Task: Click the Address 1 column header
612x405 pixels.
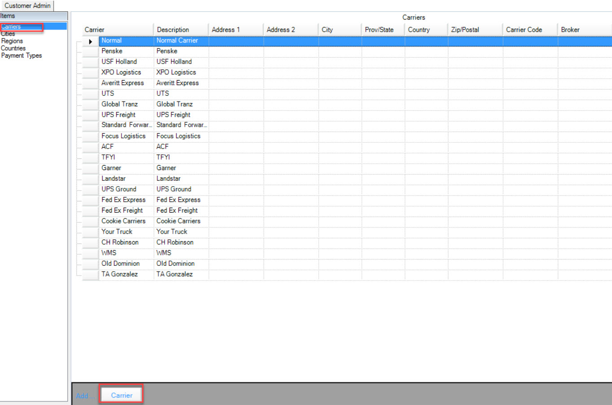Action: (x=236, y=30)
